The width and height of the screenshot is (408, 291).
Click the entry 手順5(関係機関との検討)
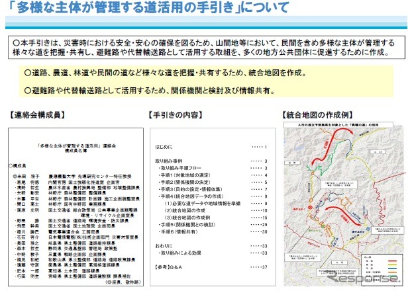187,224
